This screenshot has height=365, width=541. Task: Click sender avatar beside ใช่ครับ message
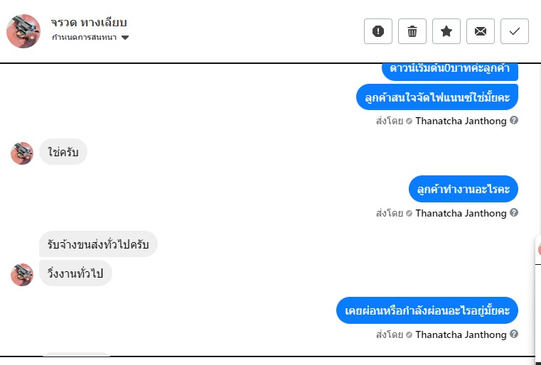[22, 153]
